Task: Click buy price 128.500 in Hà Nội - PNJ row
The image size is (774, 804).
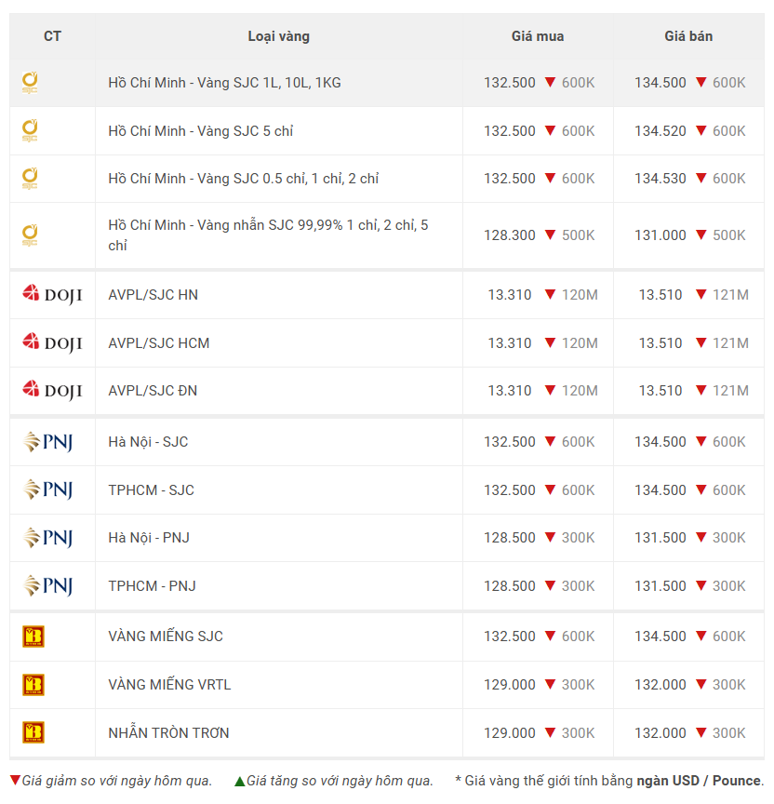Action: point(510,538)
